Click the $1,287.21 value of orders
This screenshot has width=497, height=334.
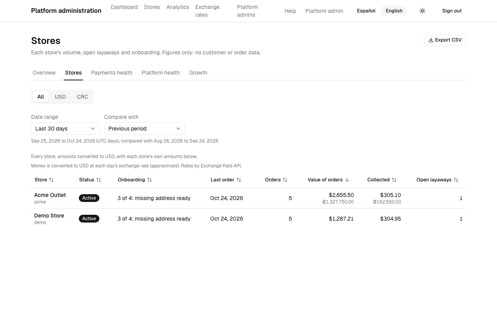pos(341,219)
